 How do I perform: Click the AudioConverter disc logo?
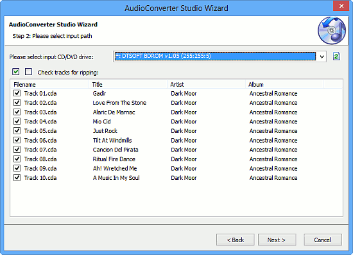point(332,31)
